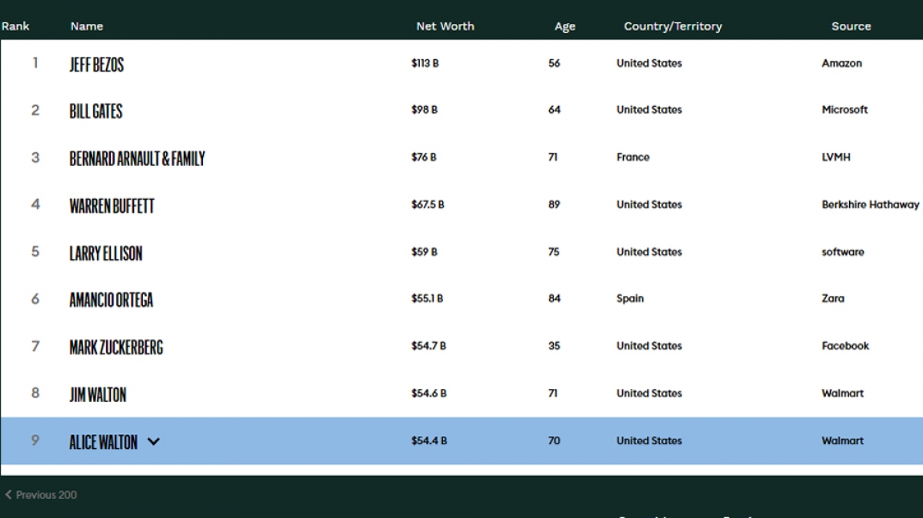Click the Age column header
The image size is (923, 518).
565,26
